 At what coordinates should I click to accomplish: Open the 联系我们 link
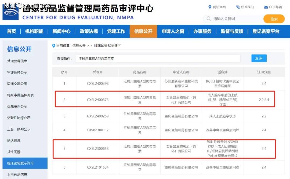(x=247, y=7)
